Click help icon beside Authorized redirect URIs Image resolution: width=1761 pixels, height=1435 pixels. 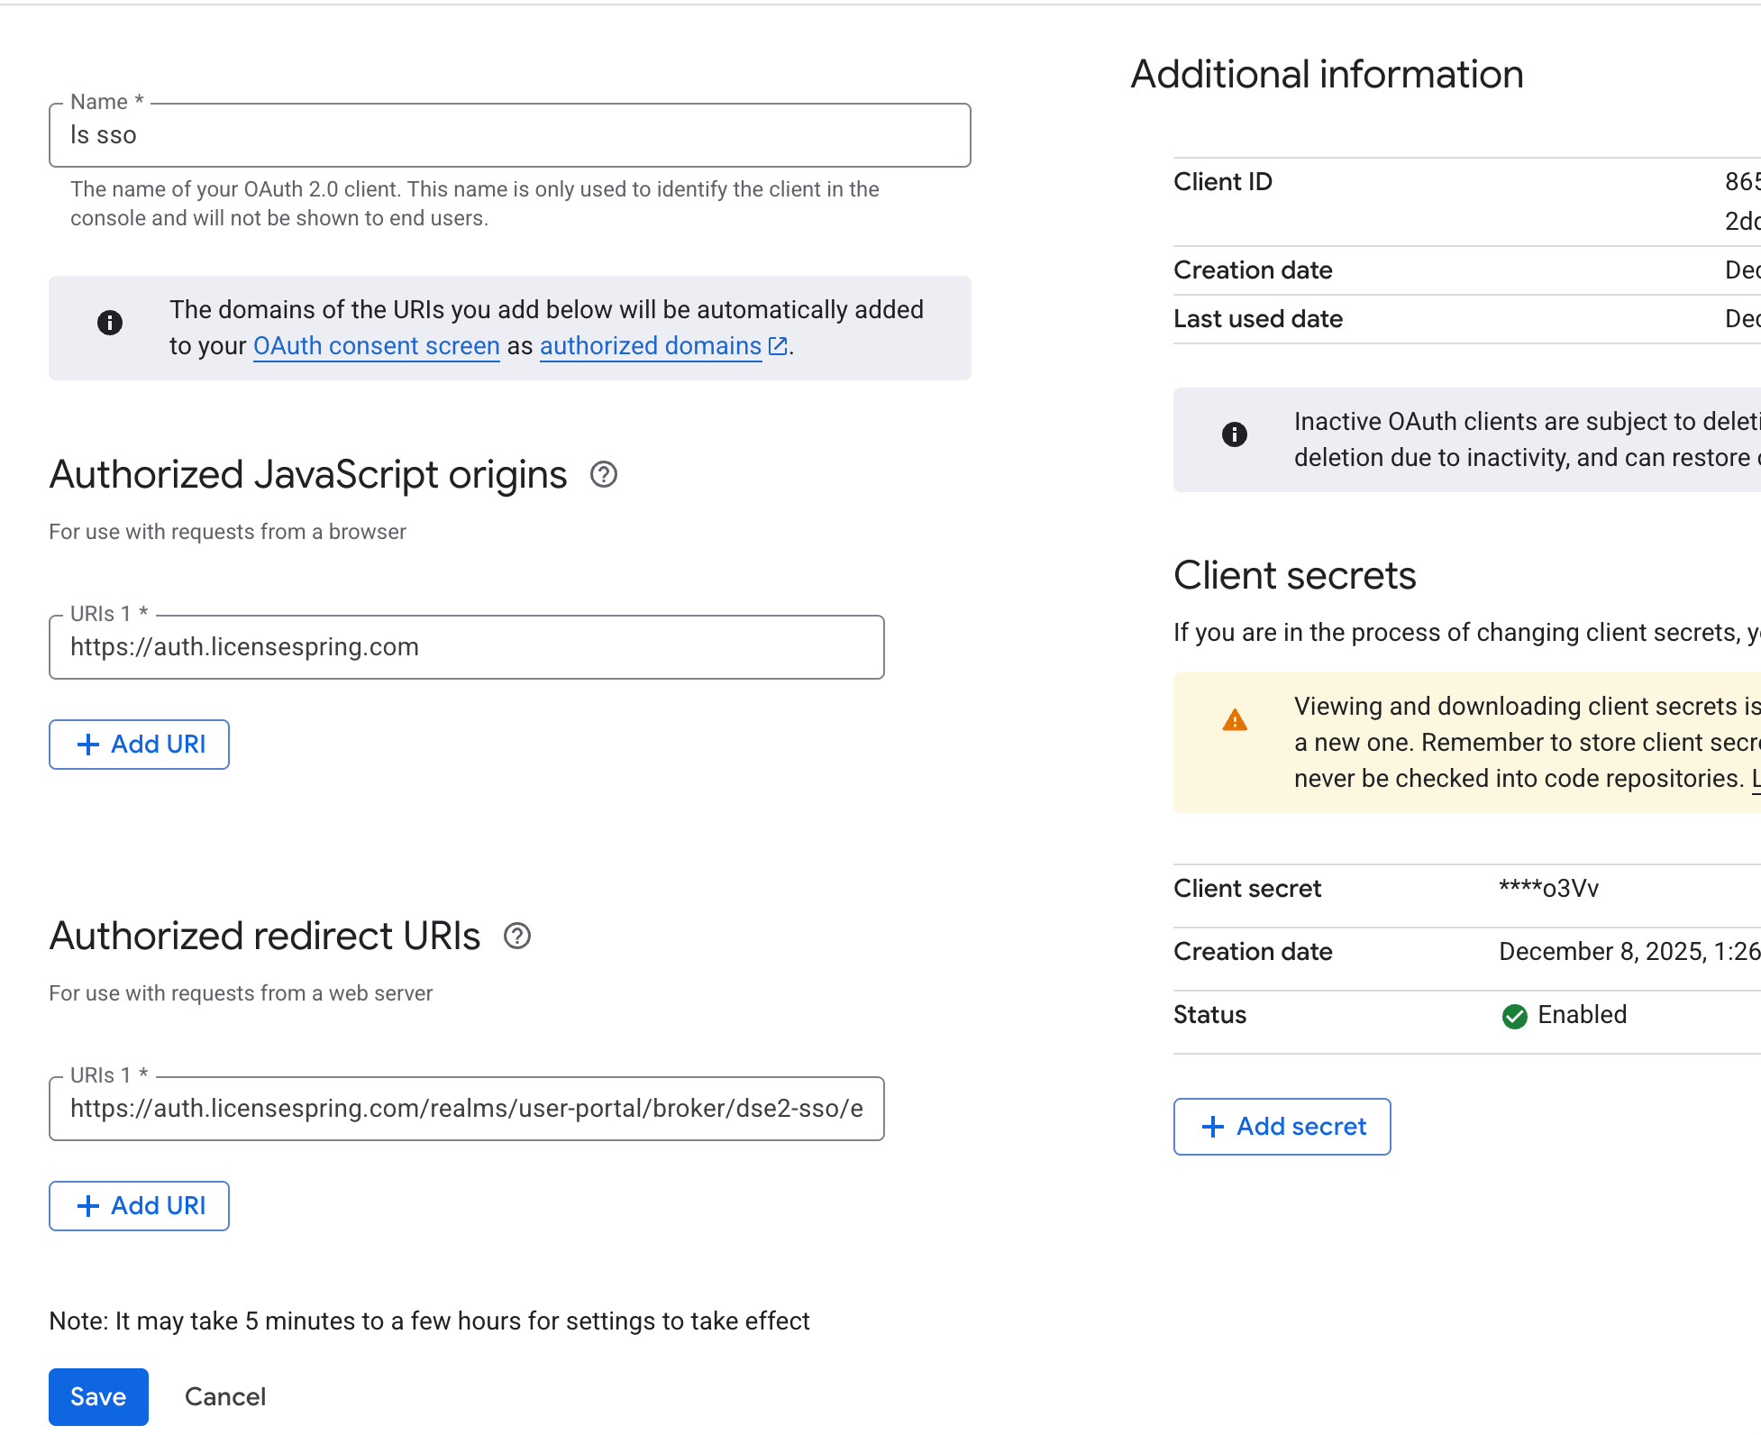pos(516,936)
